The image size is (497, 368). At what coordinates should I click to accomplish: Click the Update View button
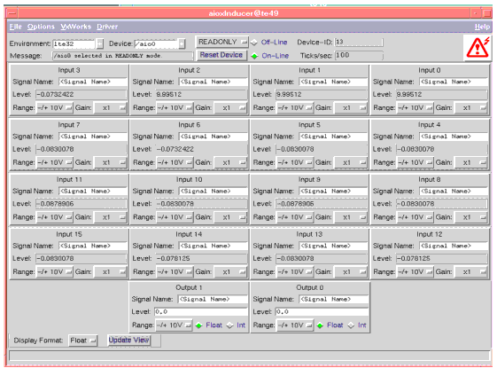[128, 341]
